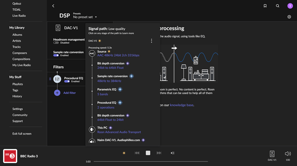
Task: Open Tracks in My Library
Action: coord(16,47)
